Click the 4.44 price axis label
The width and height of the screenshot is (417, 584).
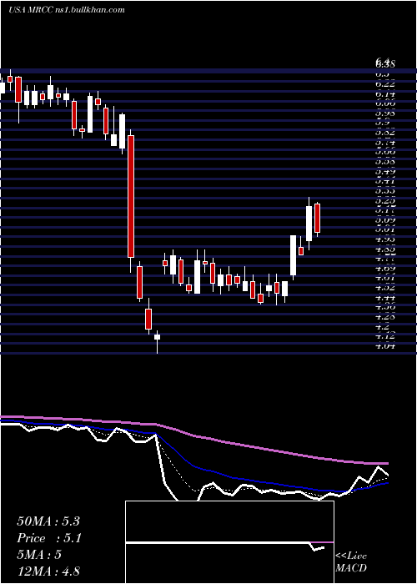(x=385, y=298)
